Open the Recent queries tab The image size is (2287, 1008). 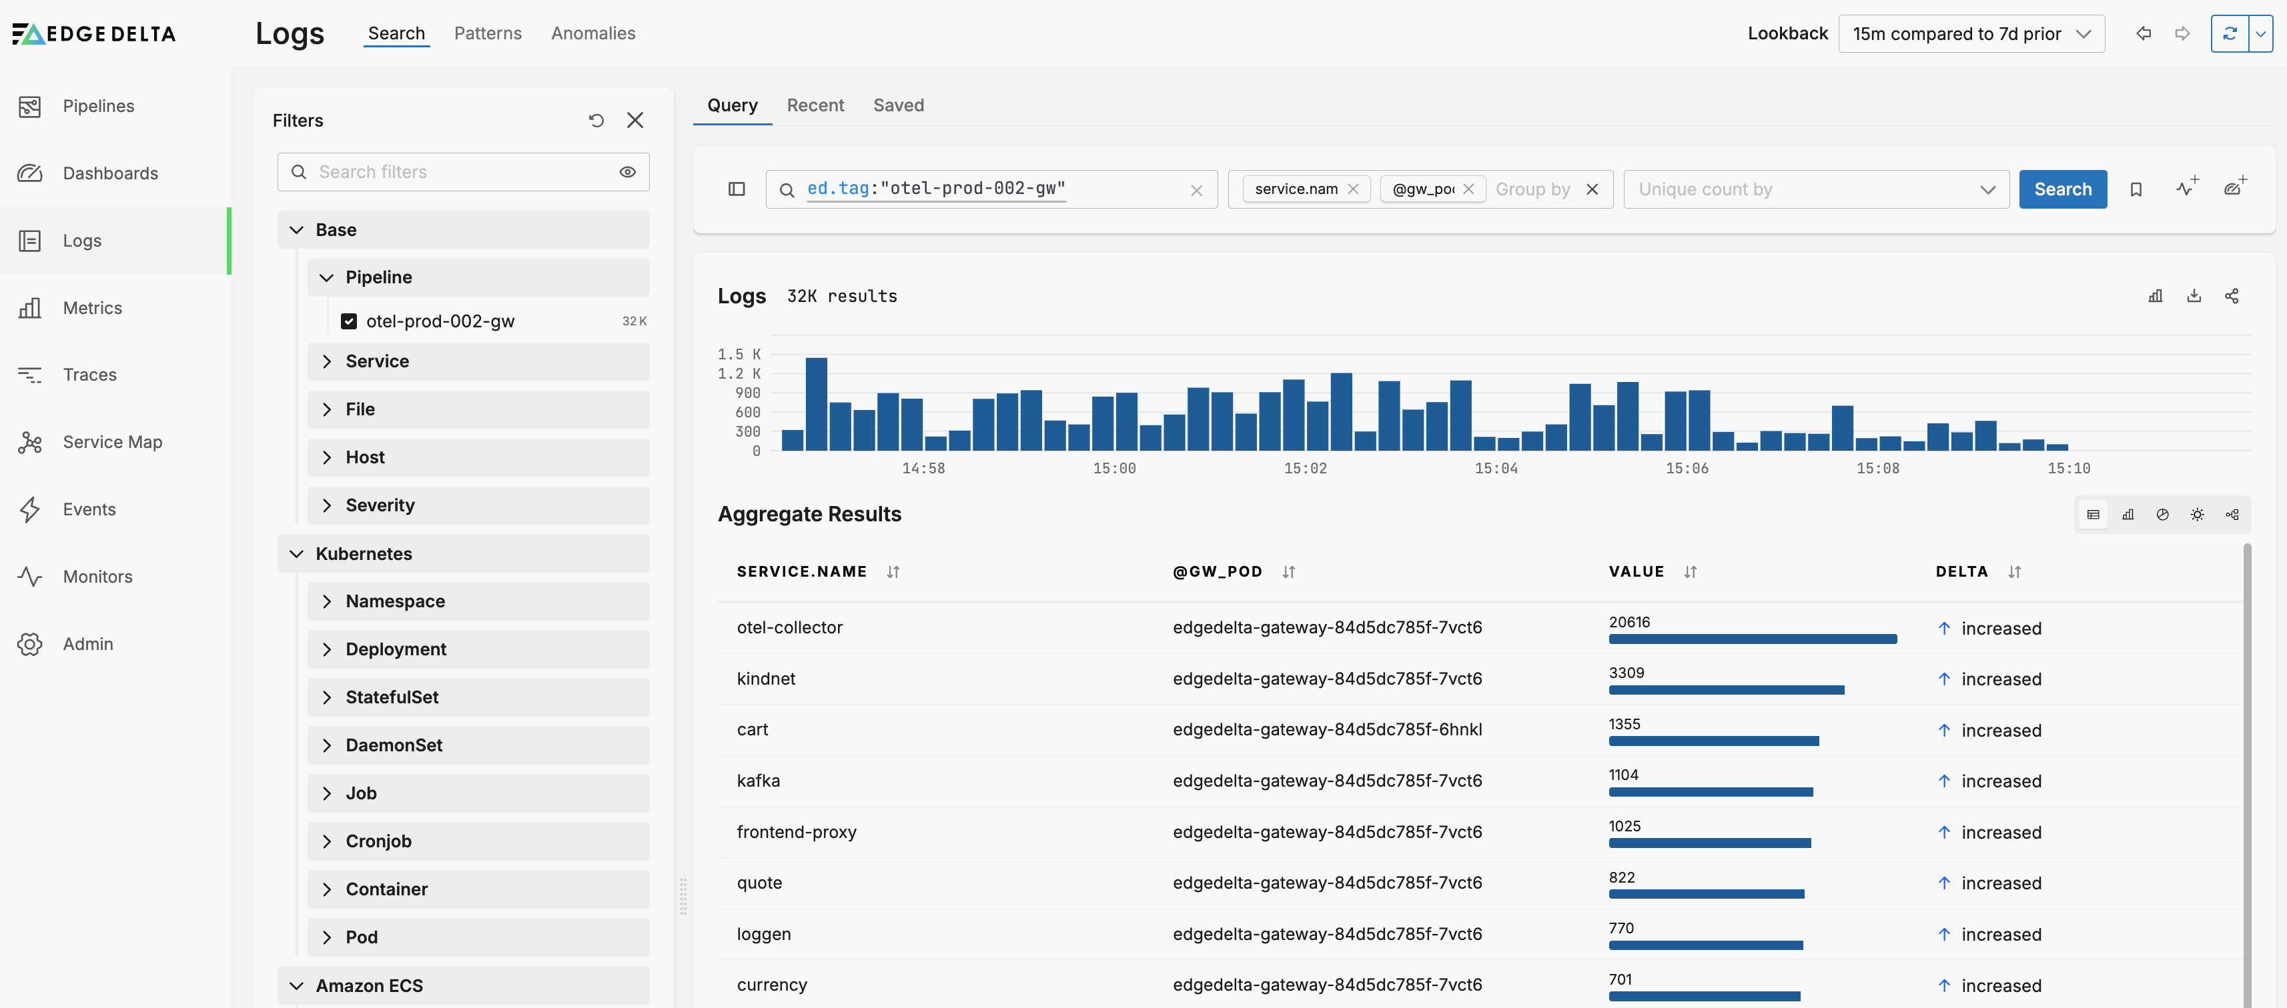[x=815, y=105]
